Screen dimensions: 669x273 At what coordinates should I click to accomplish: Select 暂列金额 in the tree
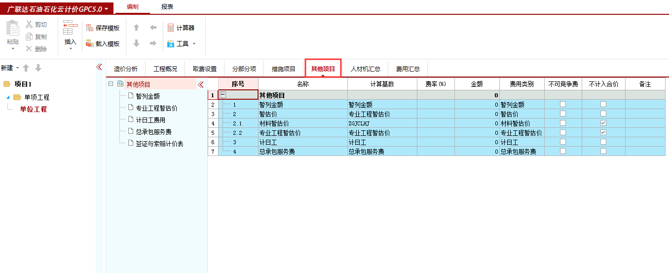(x=148, y=96)
